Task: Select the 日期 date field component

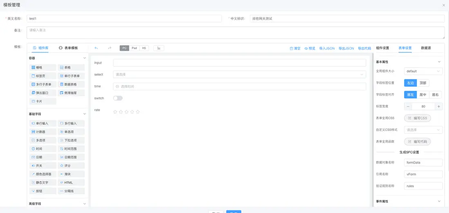Action: click(x=43, y=157)
